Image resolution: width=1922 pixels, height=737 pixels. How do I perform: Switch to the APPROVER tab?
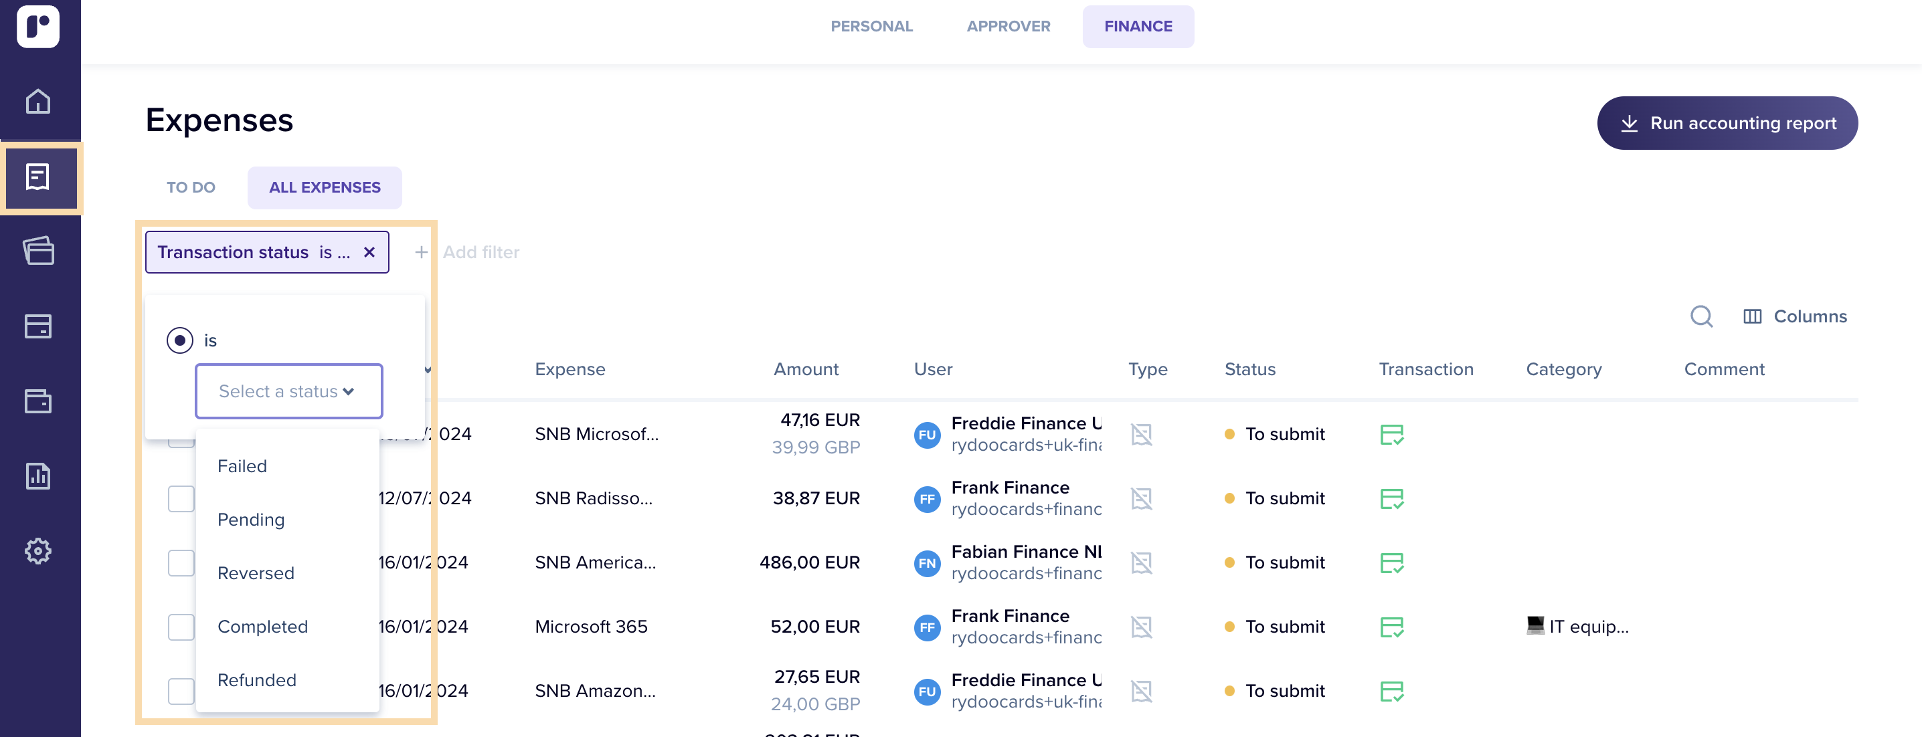[1008, 26]
